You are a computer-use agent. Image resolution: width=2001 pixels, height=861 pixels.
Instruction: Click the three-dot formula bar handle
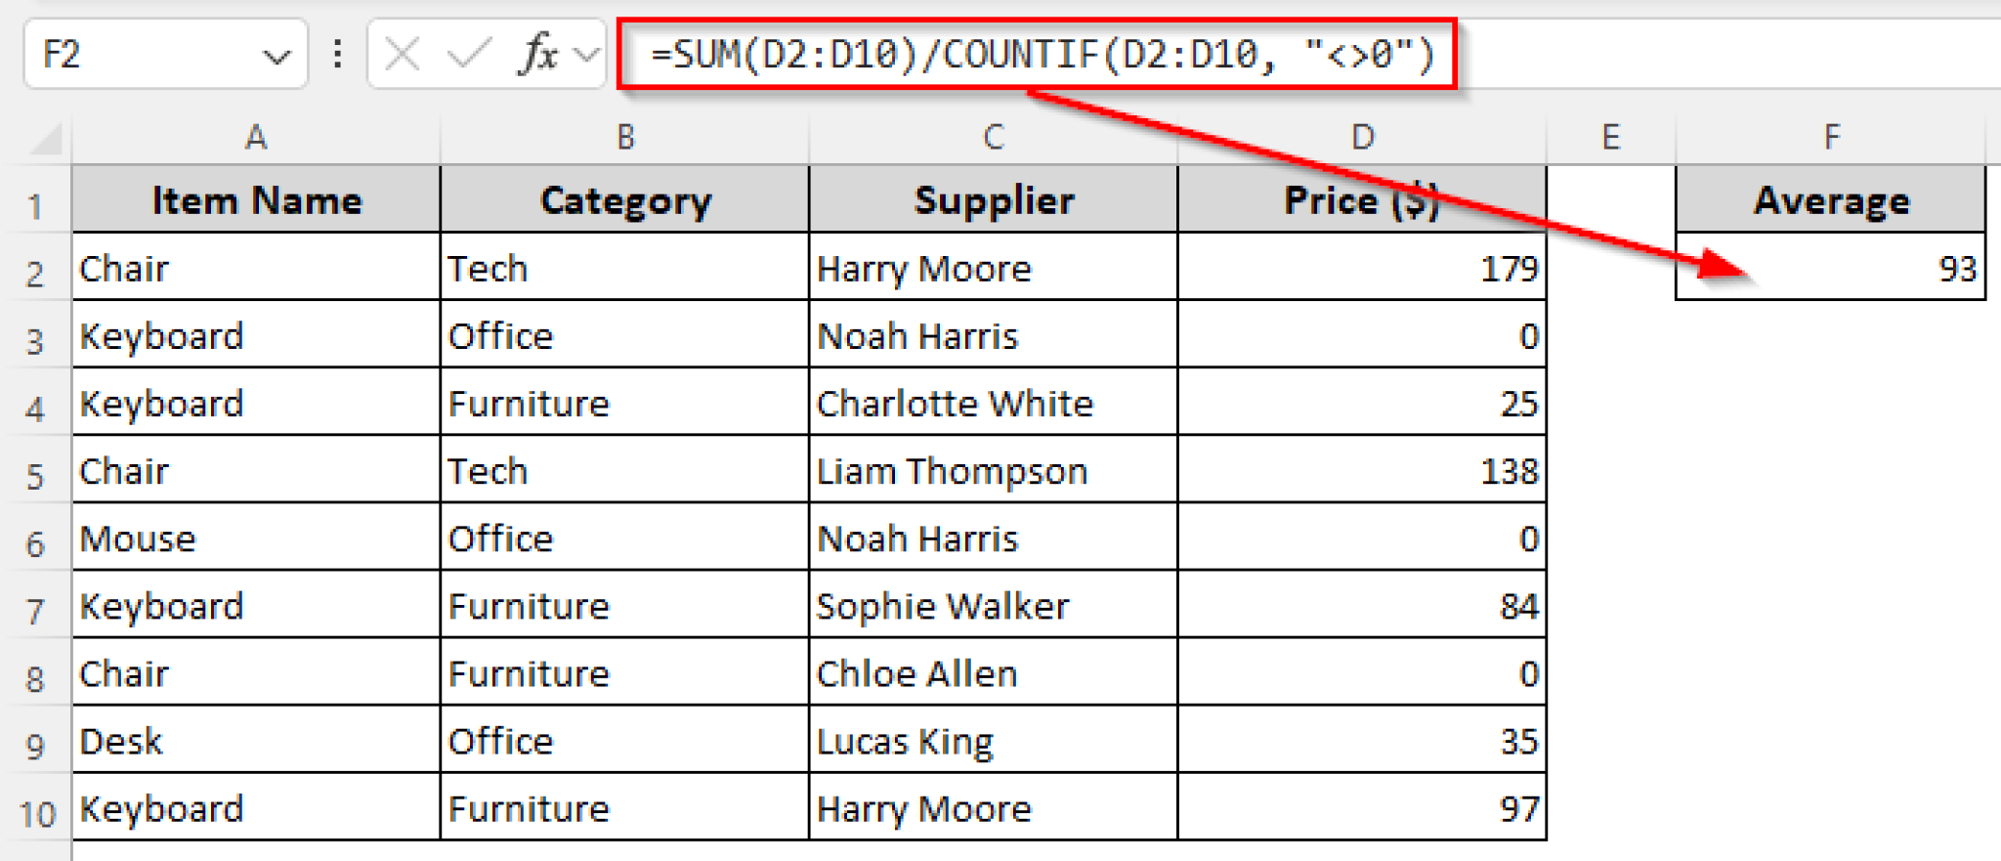338,54
